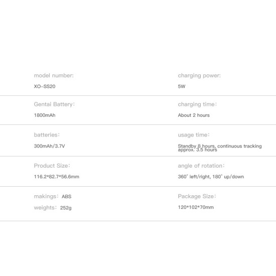Select the 120*102*70mm package dimensions
The height and width of the screenshot is (276, 276).
click(x=196, y=207)
